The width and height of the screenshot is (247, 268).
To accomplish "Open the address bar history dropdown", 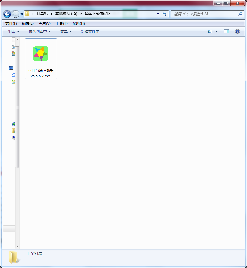I will tap(158, 14).
